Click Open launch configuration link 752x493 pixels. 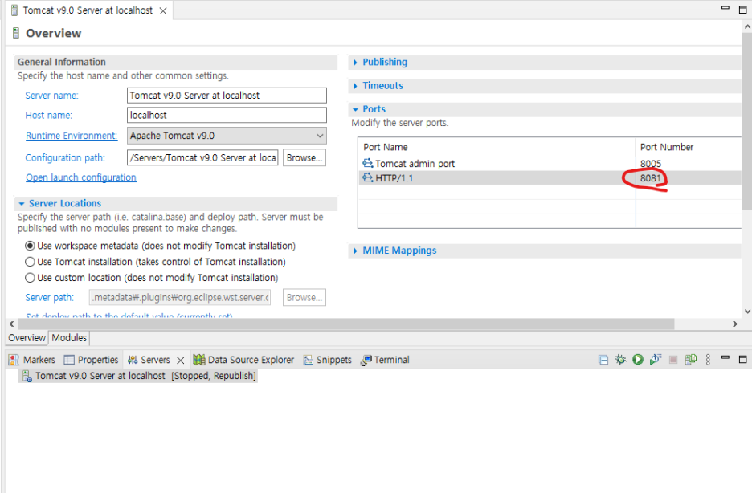(81, 177)
